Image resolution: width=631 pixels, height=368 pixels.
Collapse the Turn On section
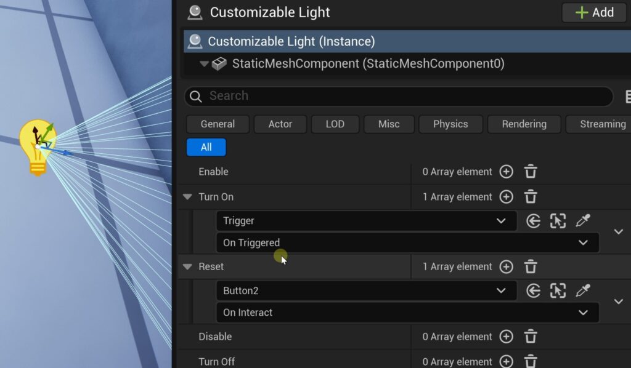point(187,197)
